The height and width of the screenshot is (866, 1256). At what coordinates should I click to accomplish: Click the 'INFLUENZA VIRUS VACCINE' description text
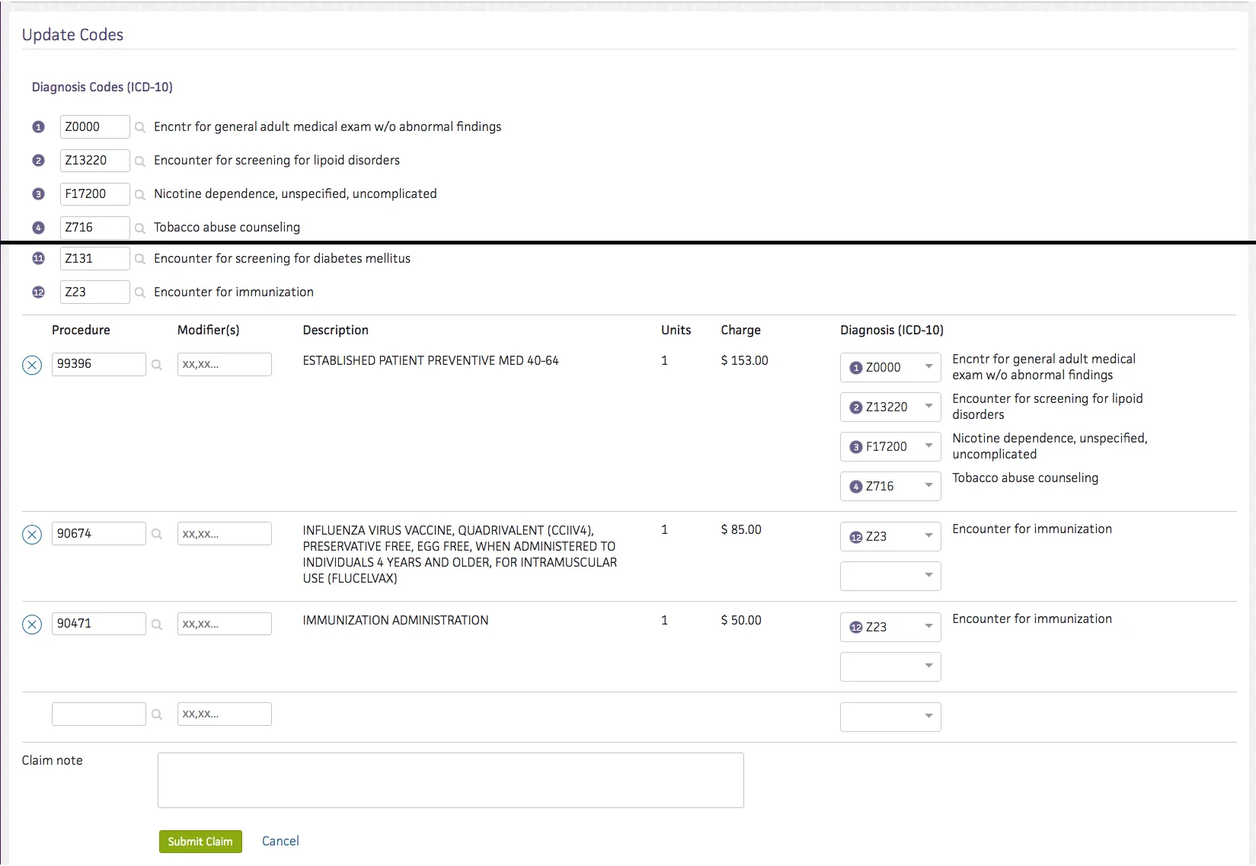[x=459, y=554]
